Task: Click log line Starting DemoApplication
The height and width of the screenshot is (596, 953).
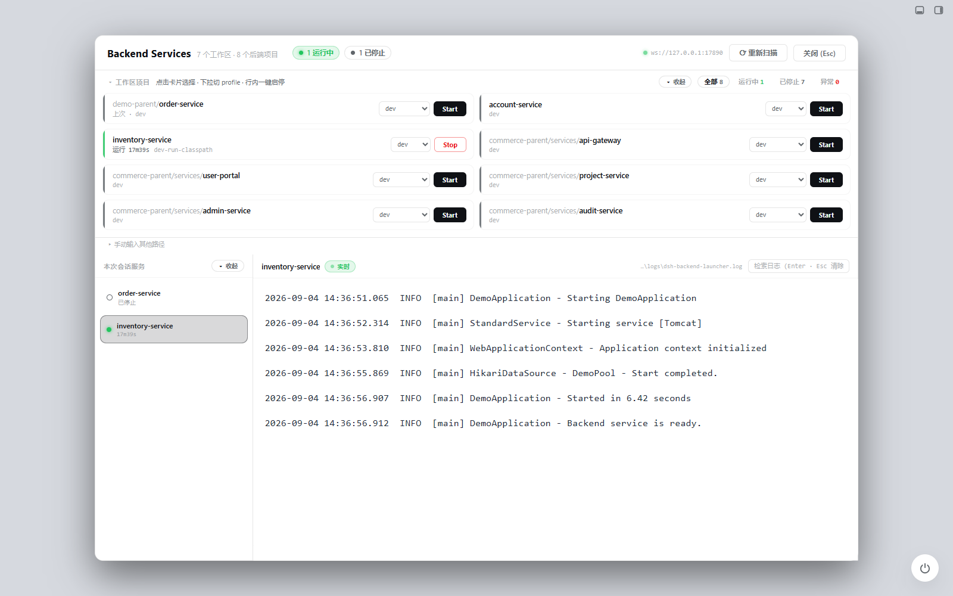Action: 481,298
